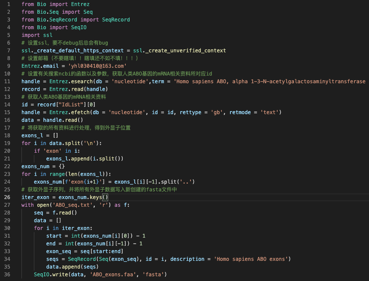Click line number 36 in gutter

7,275
